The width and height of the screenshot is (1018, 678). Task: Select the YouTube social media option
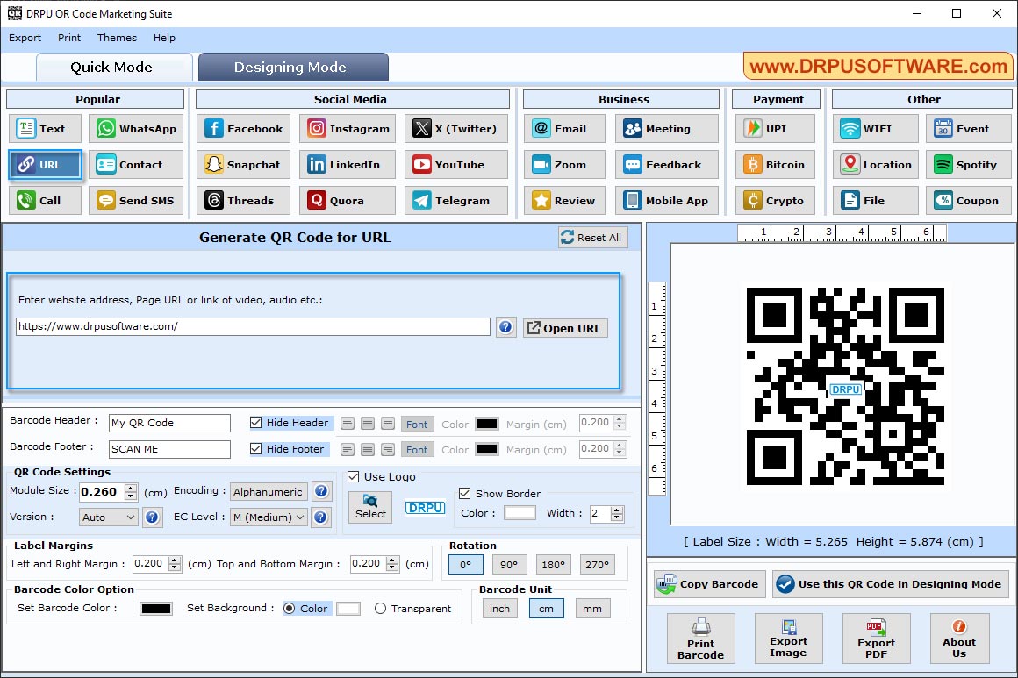[456, 164]
